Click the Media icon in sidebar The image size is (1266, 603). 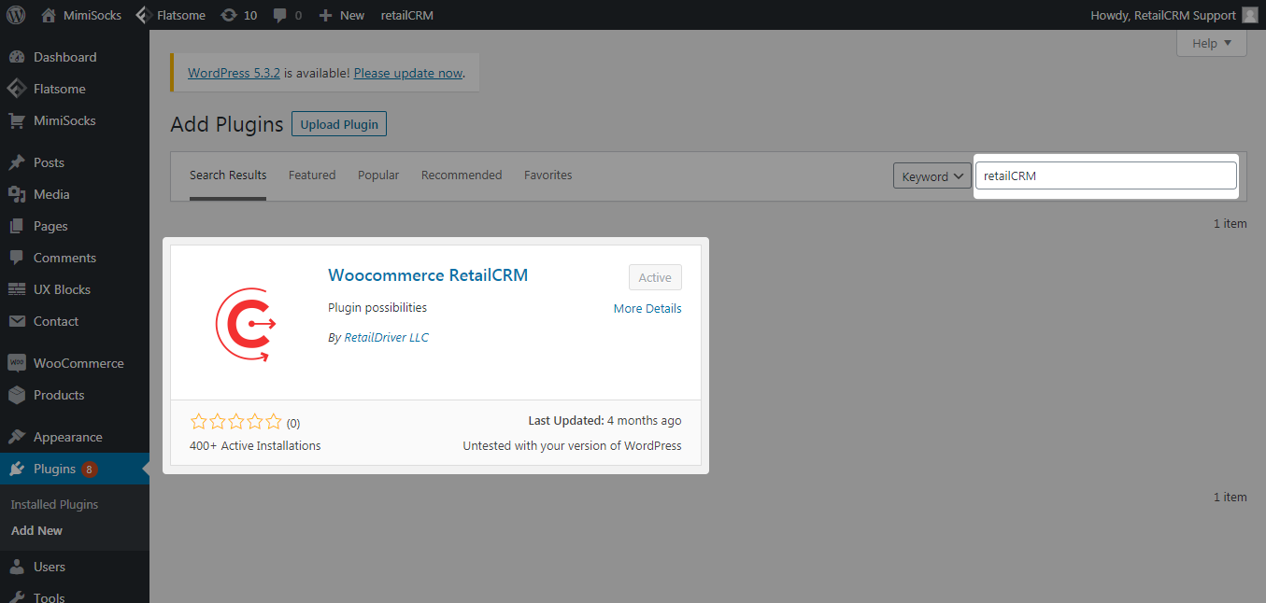coord(17,194)
